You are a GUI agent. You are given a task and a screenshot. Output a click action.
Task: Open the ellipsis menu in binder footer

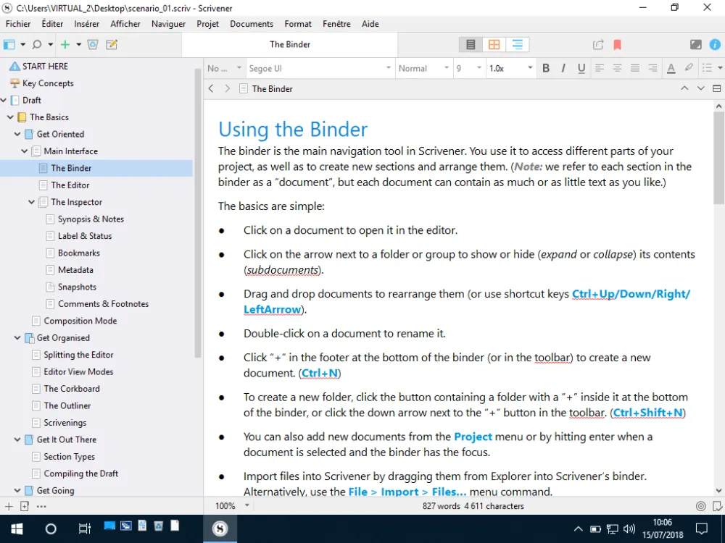point(41,507)
